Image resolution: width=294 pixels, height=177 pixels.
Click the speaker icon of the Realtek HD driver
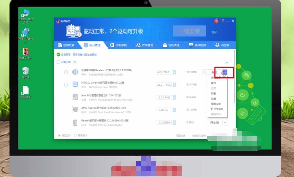coord(75,72)
